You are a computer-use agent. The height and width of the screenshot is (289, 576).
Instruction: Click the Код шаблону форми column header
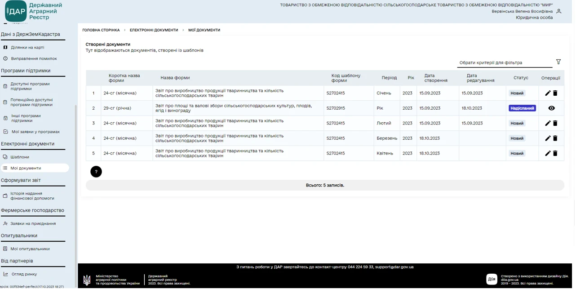pyautogui.click(x=347, y=78)
